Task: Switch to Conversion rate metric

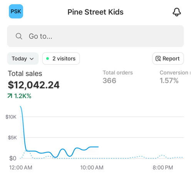Action: point(175,77)
